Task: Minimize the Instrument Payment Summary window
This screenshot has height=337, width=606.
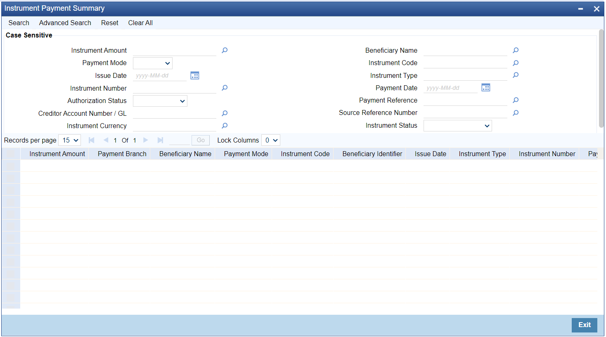Action: pyautogui.click(x=580, y=9)
